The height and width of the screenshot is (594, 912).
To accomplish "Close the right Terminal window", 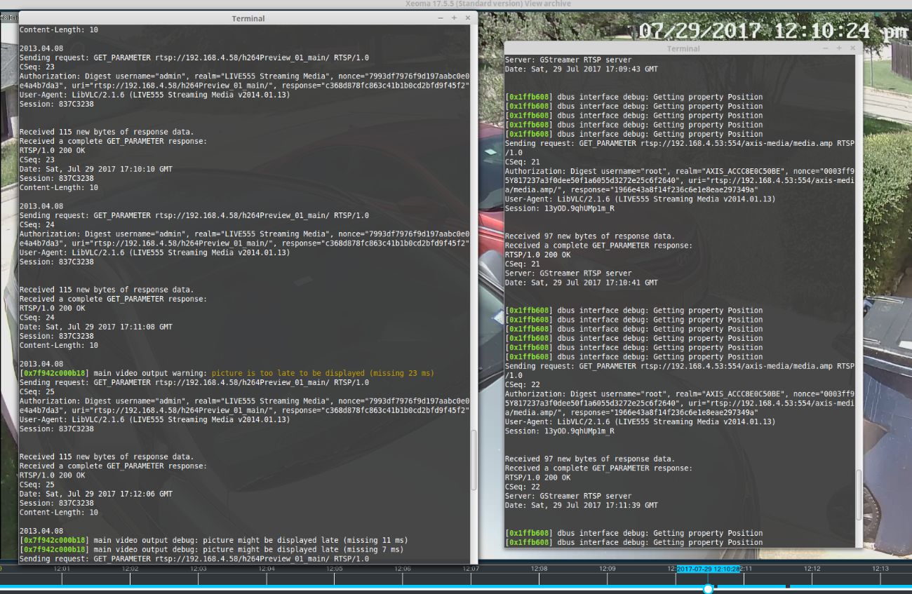I will (852, 48).
